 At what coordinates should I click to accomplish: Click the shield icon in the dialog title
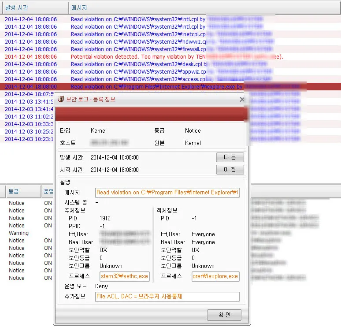61,100
